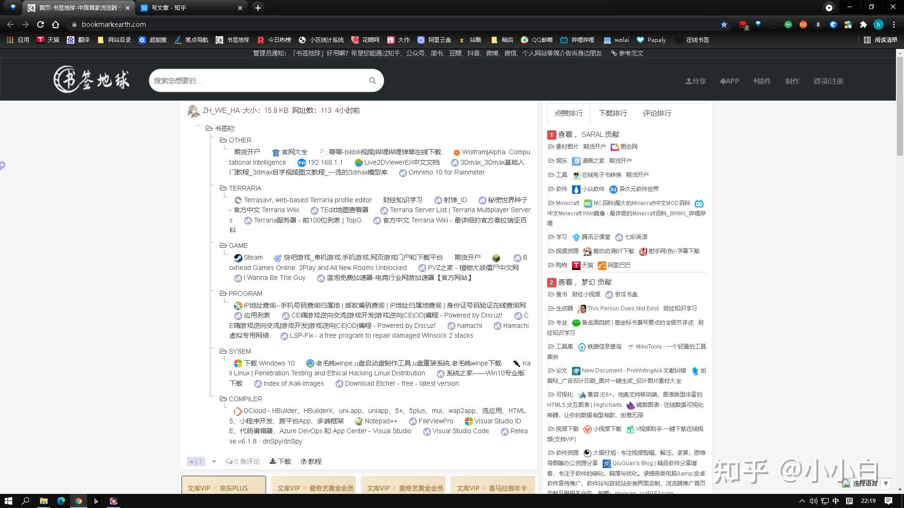Image resolution: width=904 pixels, height=508 pixels.
Task: Open Steam bookmark link
Action: (x=249, y=258)
